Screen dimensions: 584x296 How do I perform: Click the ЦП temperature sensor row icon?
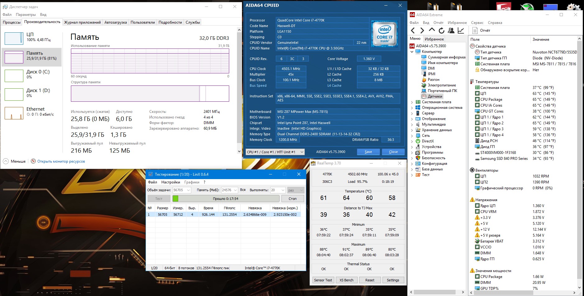[477, 94]
